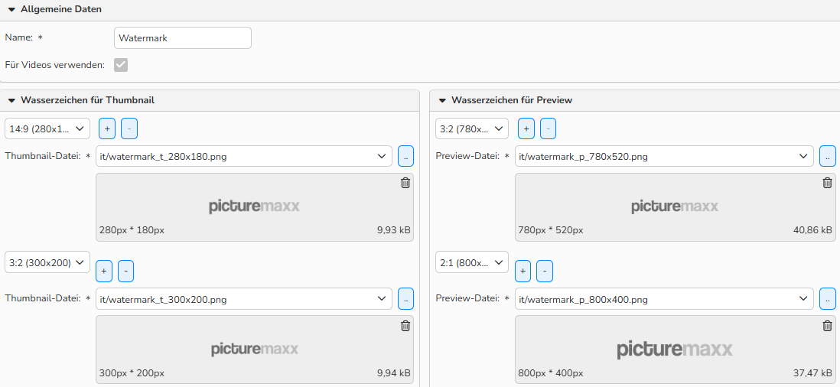Viewport: 840px width, 387px height.
Task: Open file dropdown showing it/watermark_p_780x520.png
Action: [x=664, y=156]
